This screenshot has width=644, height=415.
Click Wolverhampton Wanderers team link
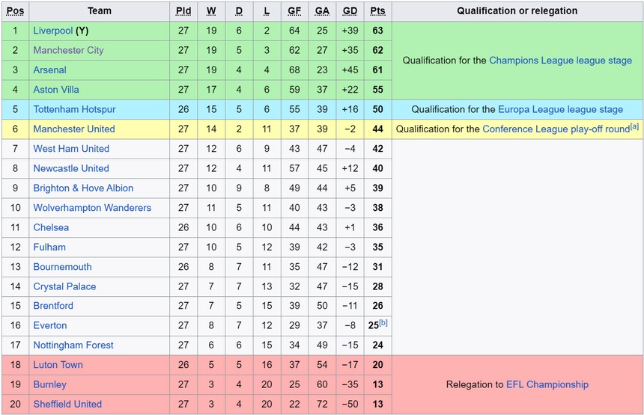point(92,208)
